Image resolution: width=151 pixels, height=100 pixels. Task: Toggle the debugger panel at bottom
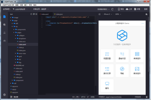14,97
